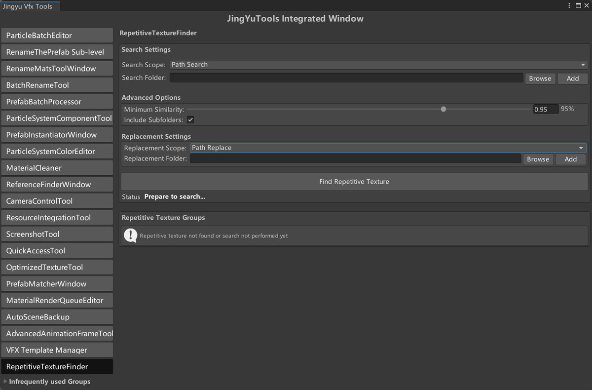Open RenameMatsToolWindow tool
592x390 pixels.
click(57, 69)
